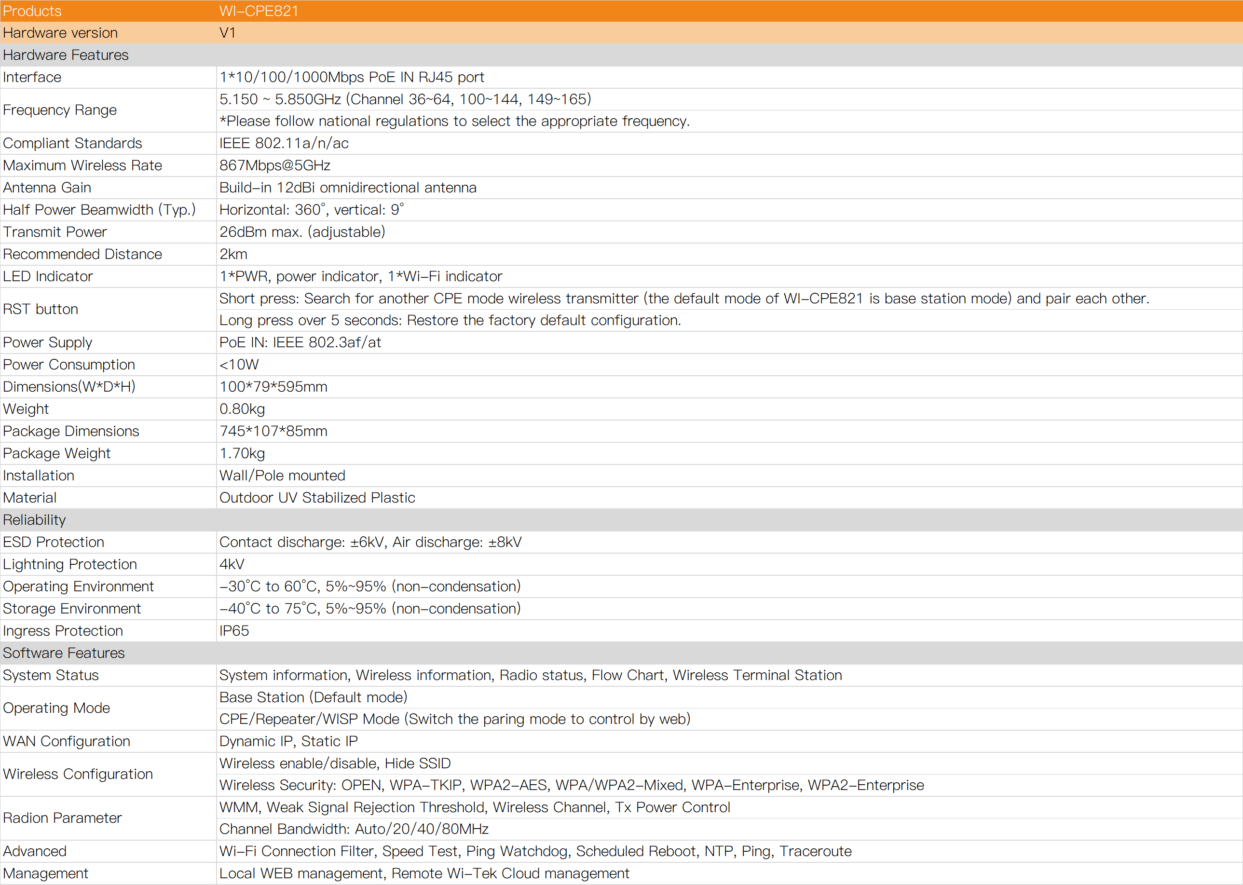This screenshot has height=885, width=1243.
Task: Select the Hardware version V1 cell
Action: pyautogui.click(x=228, y=33)
